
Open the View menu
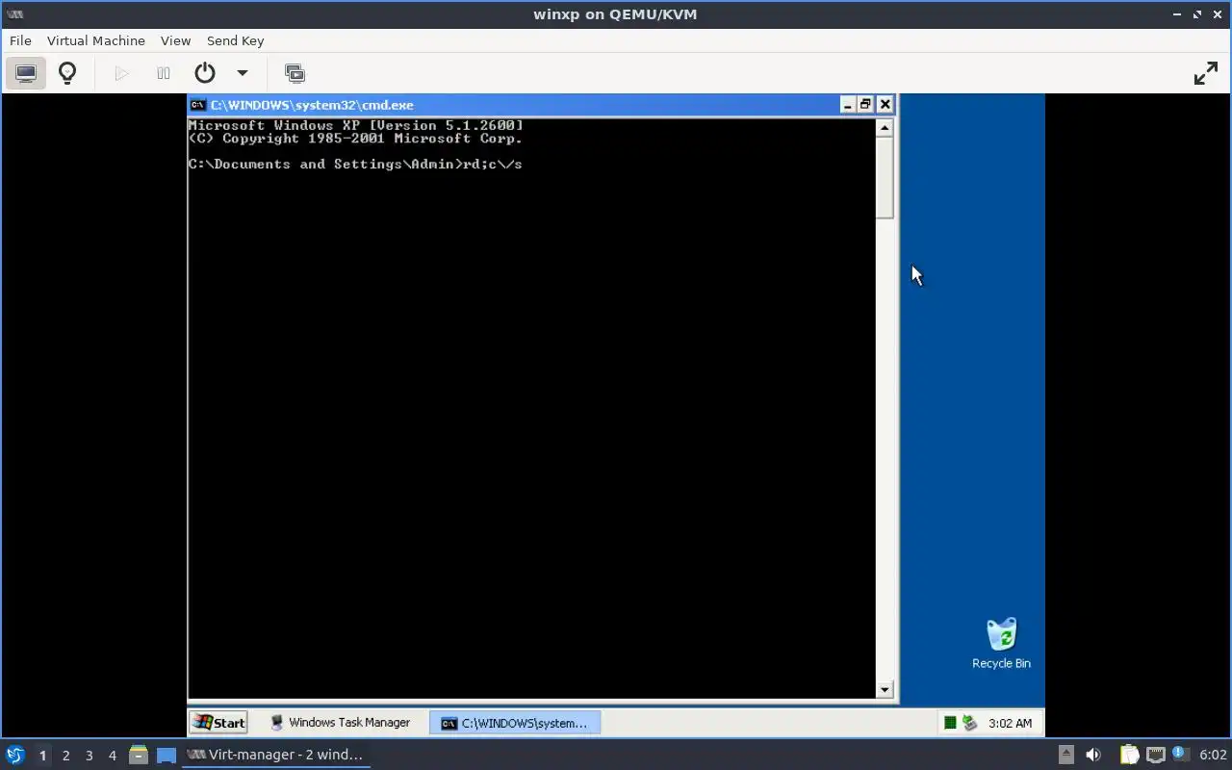(175, 40)
